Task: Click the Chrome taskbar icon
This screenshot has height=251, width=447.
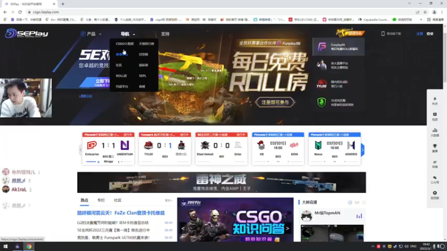Action: pos(29,247)
